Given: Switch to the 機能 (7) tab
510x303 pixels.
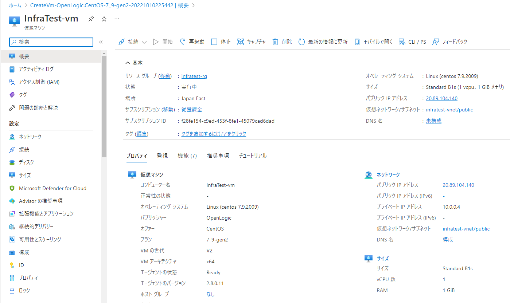Looking at the screenshot, I should pos(187,156).
